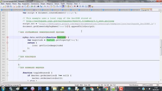Click 'toggleBounce()' on line 83
The width and height of the screenshot is (162, 91).
(x=42, y=73)
